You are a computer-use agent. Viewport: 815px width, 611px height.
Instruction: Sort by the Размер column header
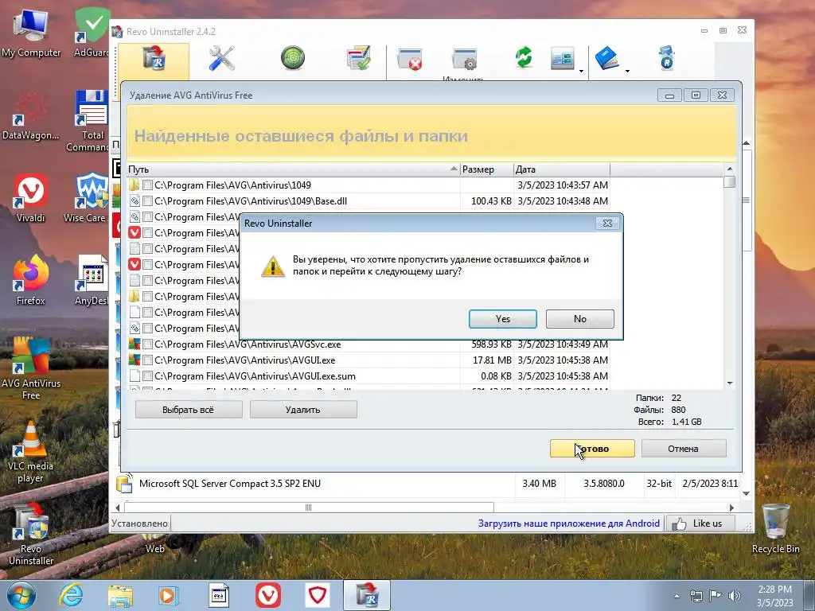click(487, 169)
